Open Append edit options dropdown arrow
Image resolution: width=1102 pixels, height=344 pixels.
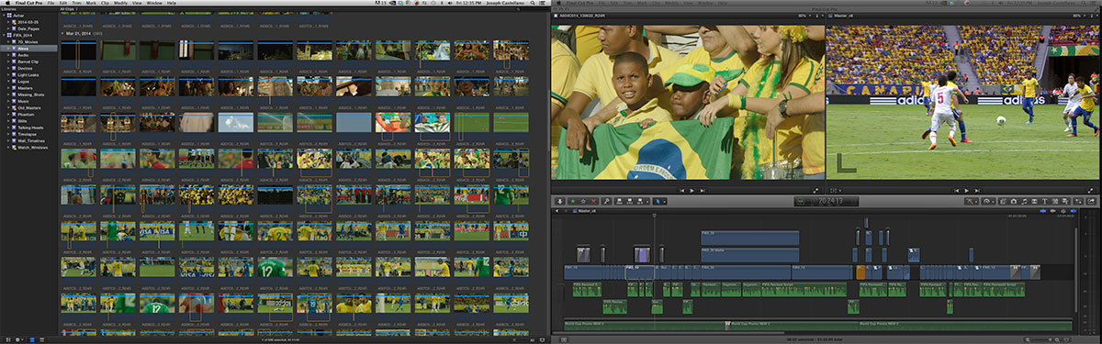pyautogui.click(x=647, y=201)
